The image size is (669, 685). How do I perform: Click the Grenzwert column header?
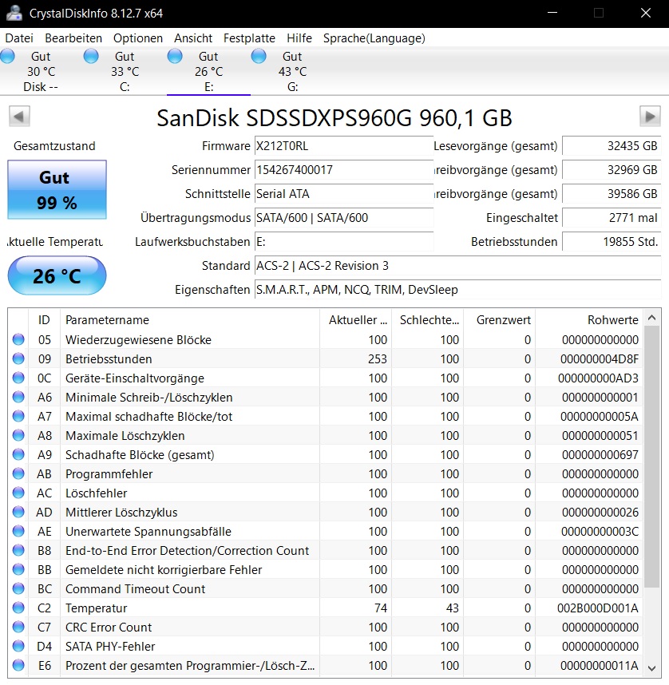[x=500, y=320]
